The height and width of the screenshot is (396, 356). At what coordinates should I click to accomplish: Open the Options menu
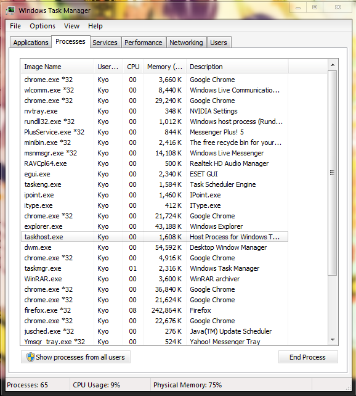click(42, 26)
